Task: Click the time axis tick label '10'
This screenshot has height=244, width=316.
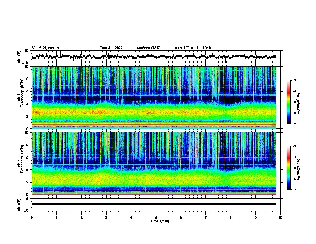Action: [280, 218]
